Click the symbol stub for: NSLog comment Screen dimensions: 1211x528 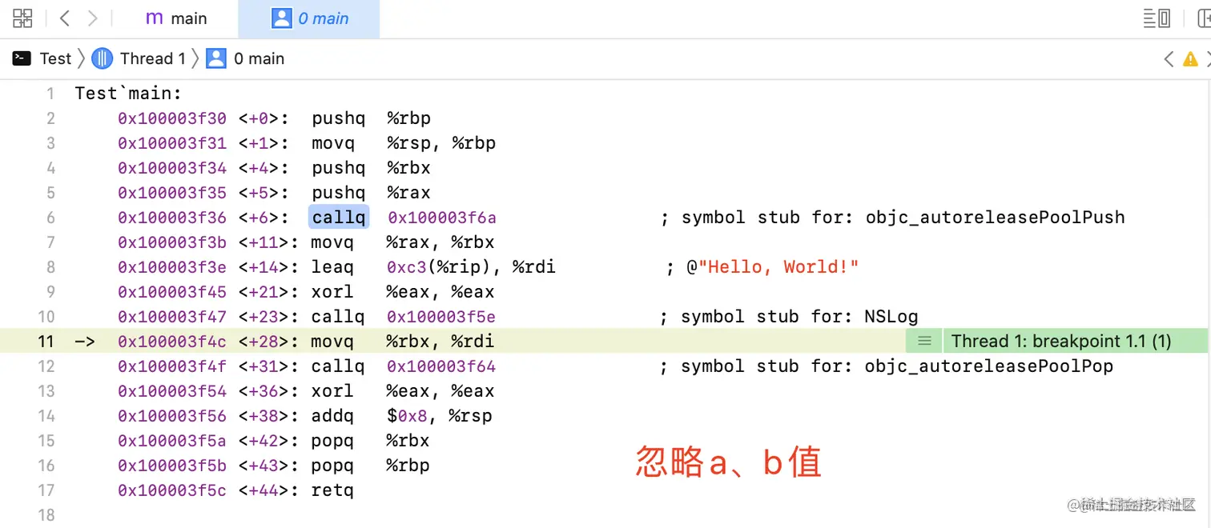[789, 317]
